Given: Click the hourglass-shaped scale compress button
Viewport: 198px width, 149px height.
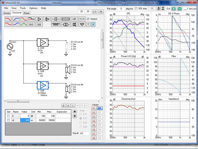Looking at the screenshot, I should click(163, 9).
